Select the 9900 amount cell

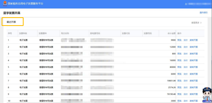pyautogui.click(x=173, y=40)
